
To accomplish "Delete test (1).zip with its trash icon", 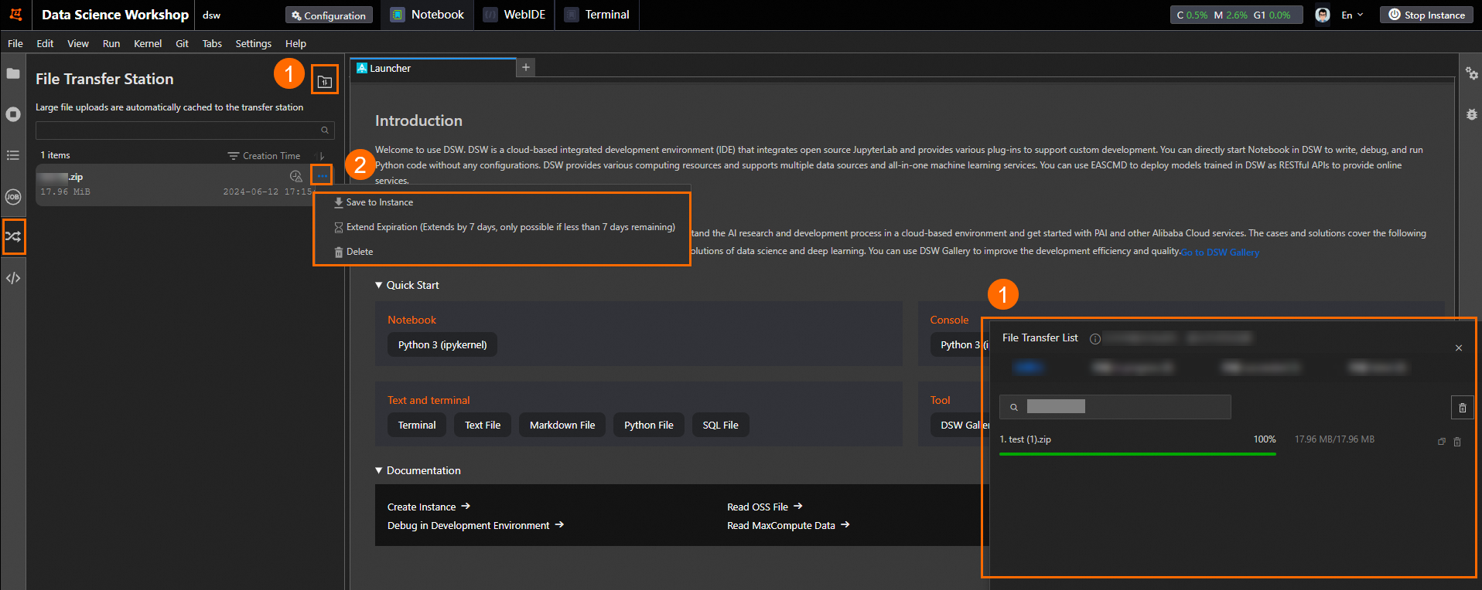I will point(1457,442).
